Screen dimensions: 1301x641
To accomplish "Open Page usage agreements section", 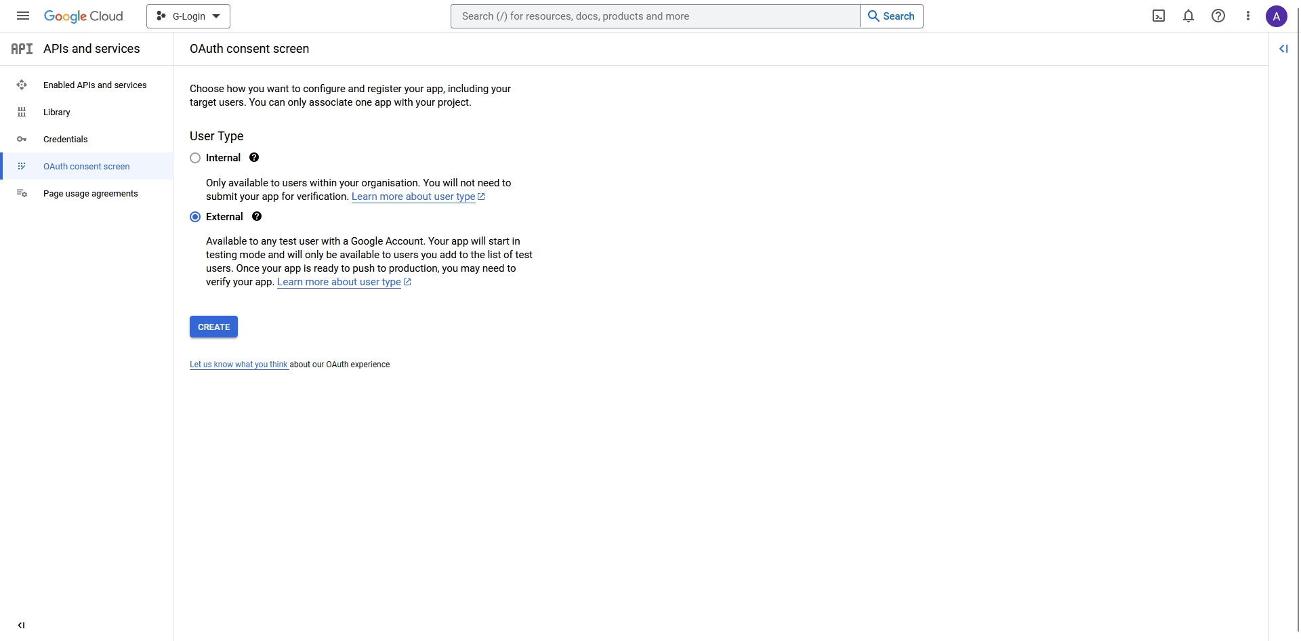I will (90, 193).
